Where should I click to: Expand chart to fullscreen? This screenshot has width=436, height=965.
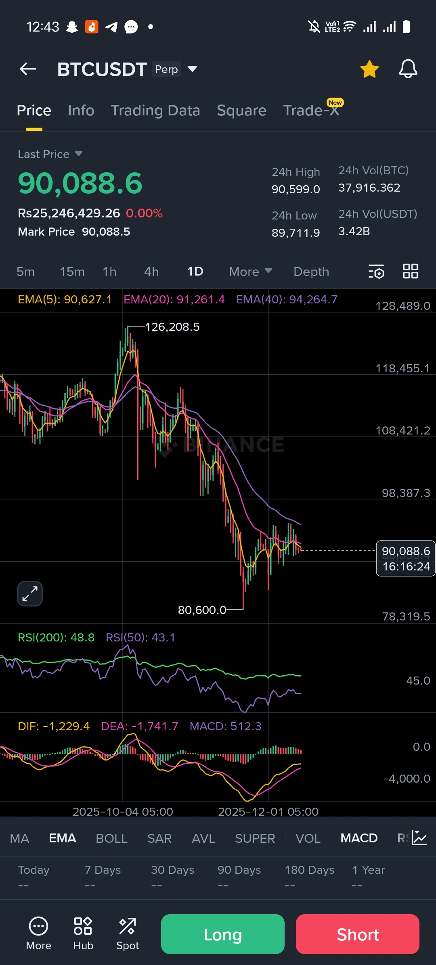coord(30,594)
